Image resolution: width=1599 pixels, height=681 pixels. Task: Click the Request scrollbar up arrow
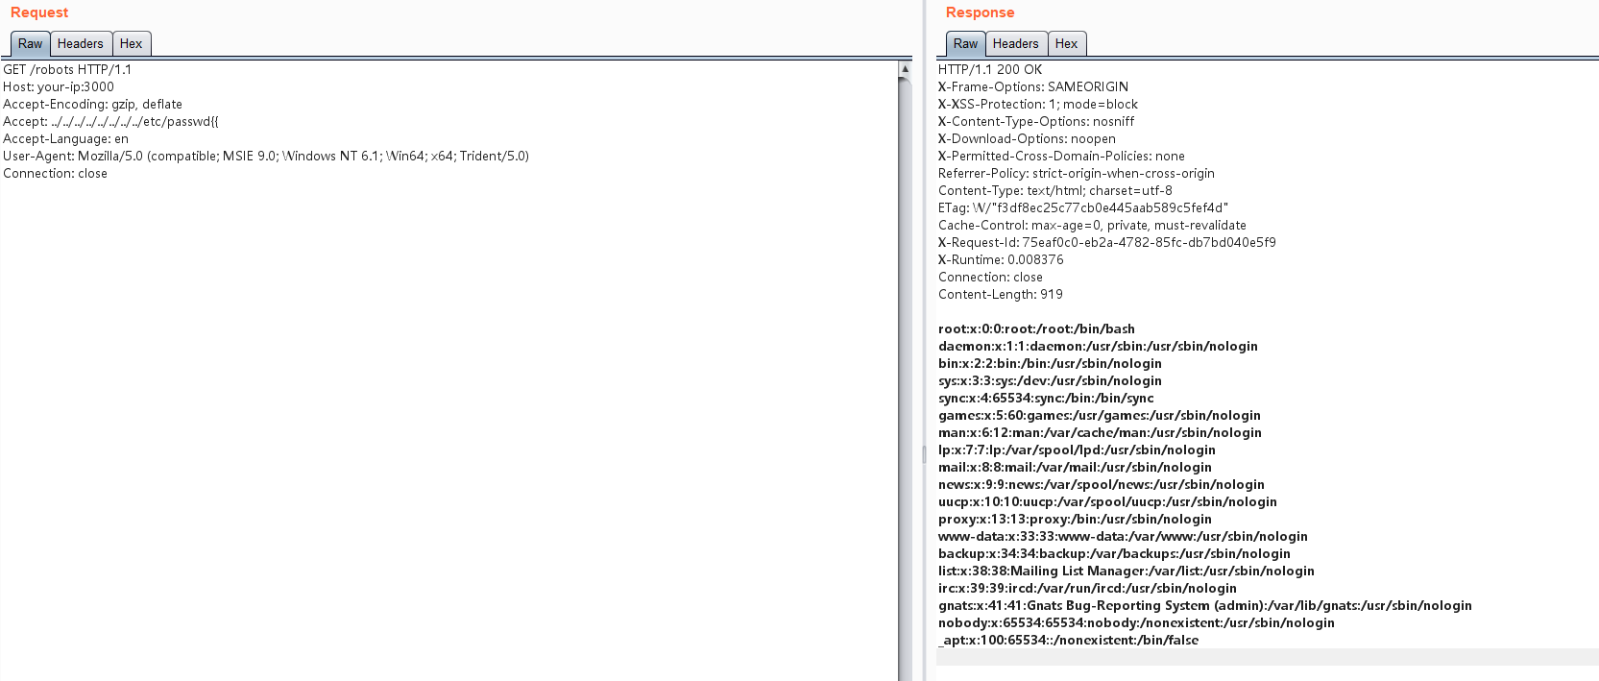tap(905, 69)
